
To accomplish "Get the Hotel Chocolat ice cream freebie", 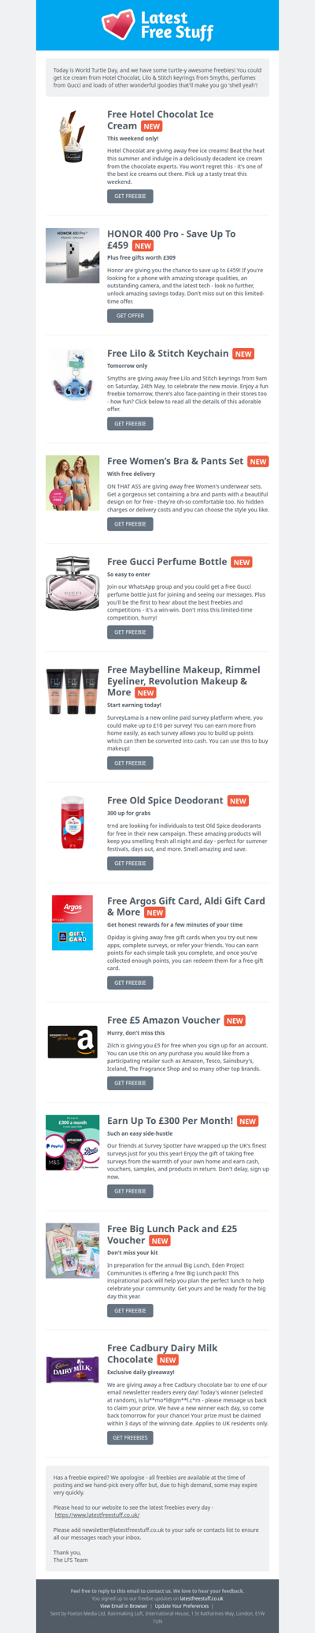I will coord(130,196).
